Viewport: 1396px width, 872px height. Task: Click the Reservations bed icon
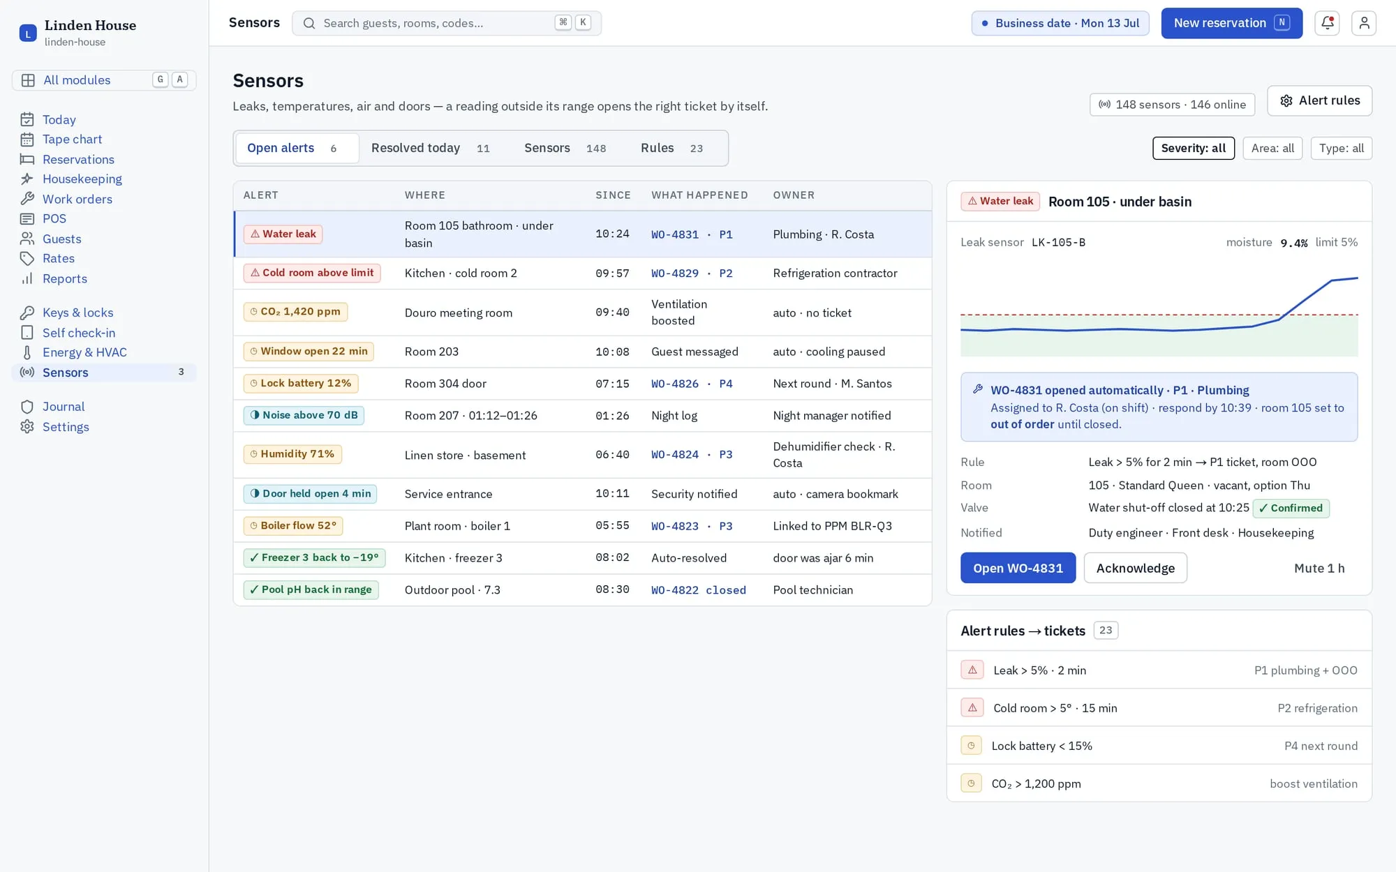pyautogui.click(x=27, y=159)
